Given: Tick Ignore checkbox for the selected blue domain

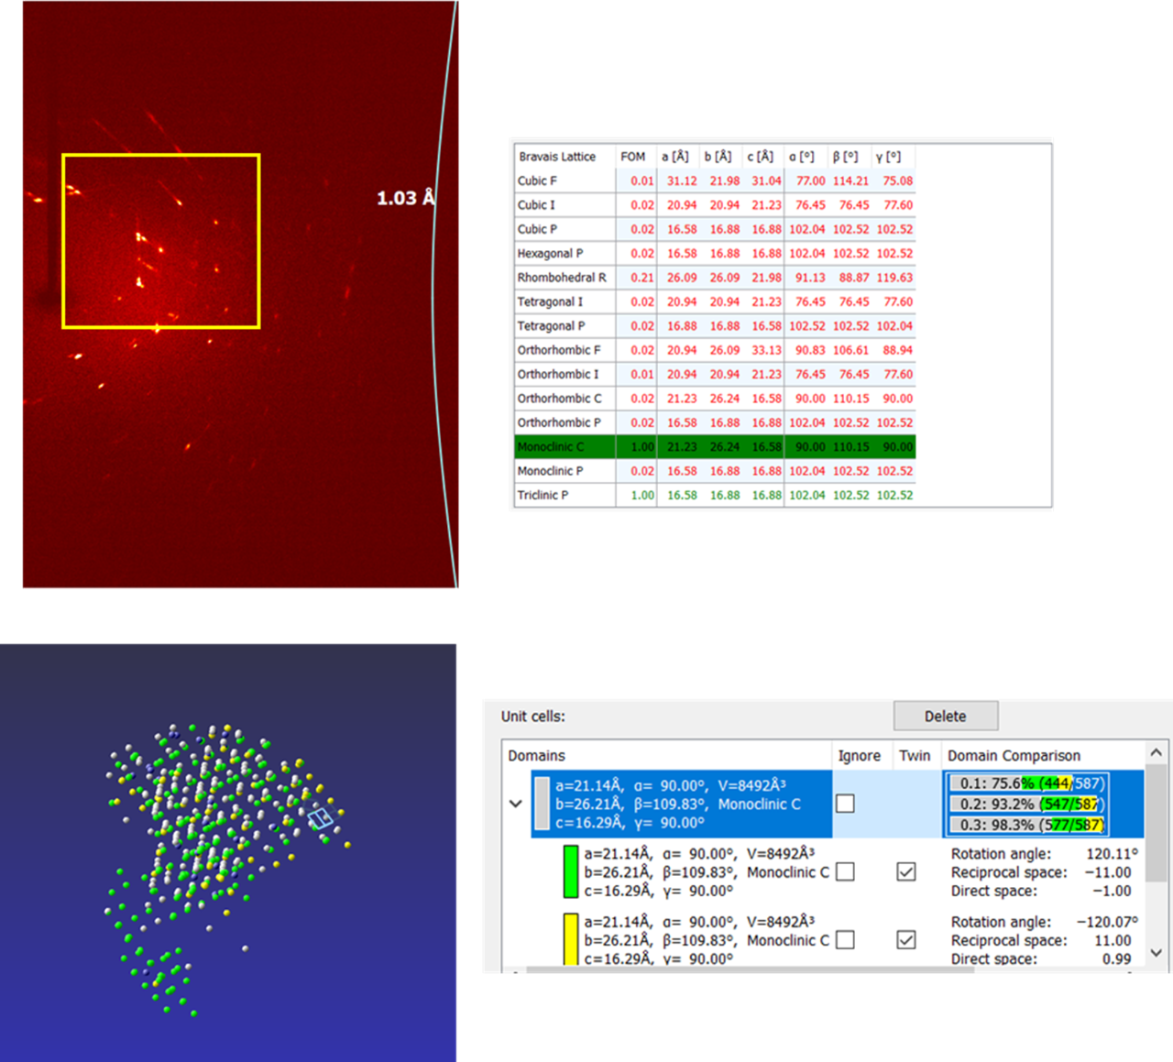Looking at the screenshot, I should tap(845, 804).
